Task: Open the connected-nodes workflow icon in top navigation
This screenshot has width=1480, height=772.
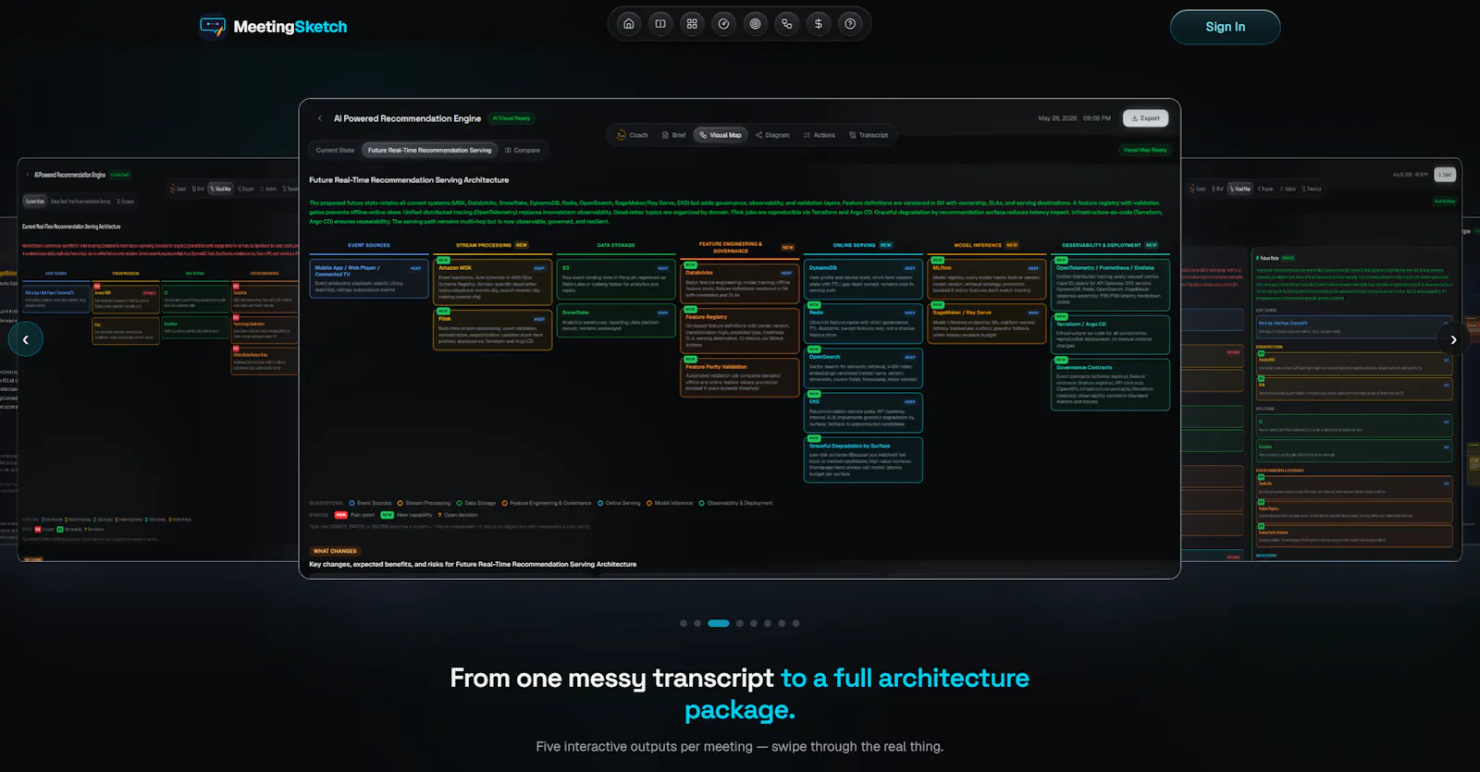Action: pos(787,24)
